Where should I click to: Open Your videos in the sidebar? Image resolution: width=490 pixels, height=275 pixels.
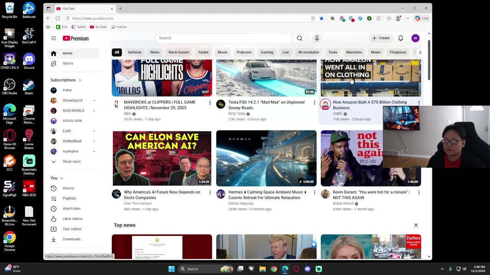(x=73, y=229)
